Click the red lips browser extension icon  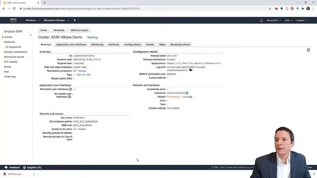pyautogui.click(x=276, y=9)
